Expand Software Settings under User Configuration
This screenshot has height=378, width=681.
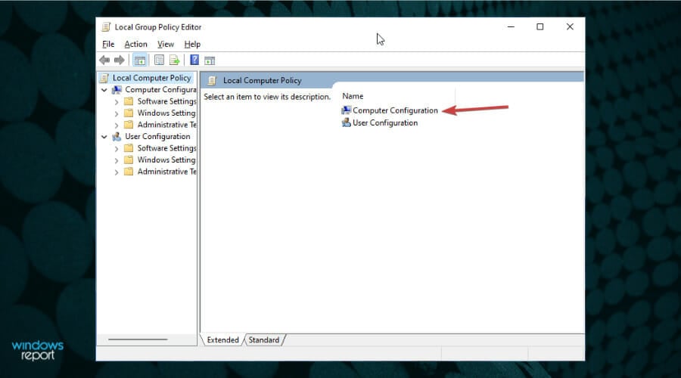[117, 149]
